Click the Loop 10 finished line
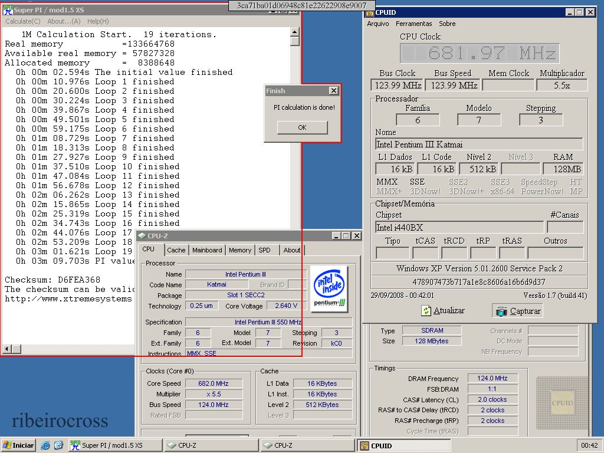 97,166
